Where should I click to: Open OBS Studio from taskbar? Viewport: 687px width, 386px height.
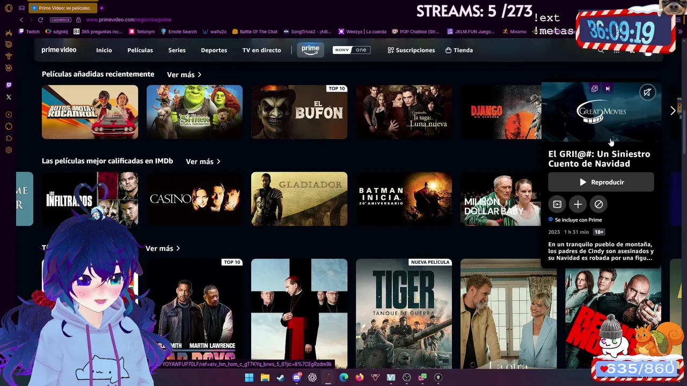(x=407, y=377)
